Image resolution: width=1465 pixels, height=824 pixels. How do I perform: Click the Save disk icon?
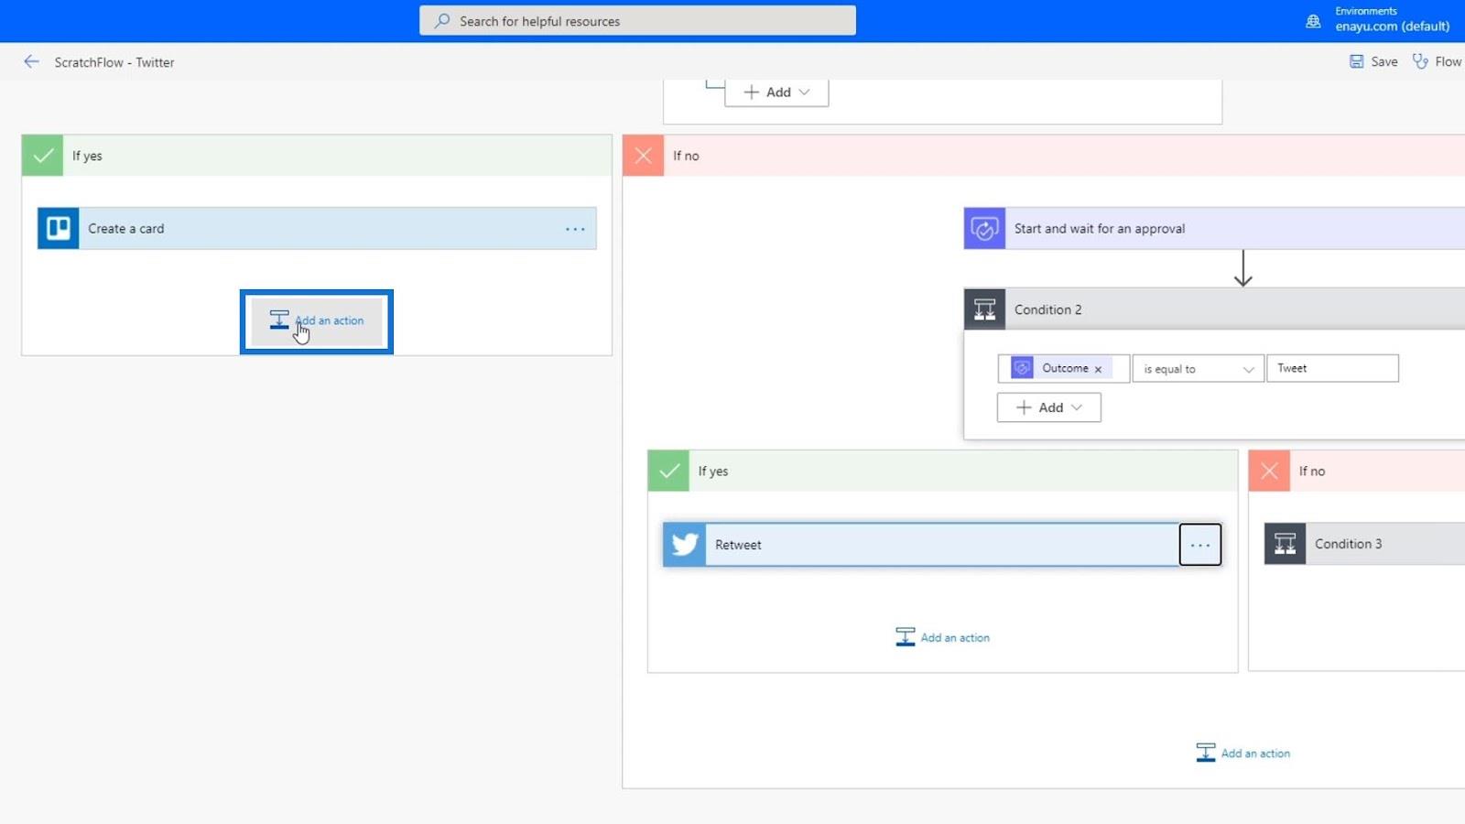pos(1356,61)
